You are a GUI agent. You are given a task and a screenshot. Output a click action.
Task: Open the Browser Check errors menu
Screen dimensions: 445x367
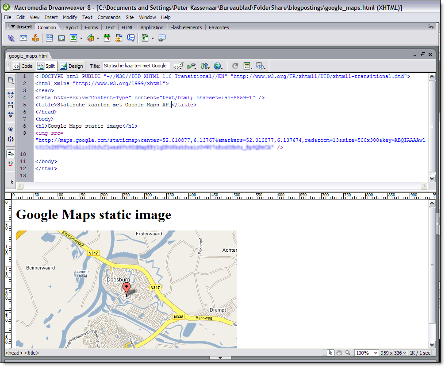pyautogui.click(x=178, y=66)
